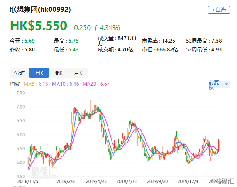Select the MA20 : 6.67 indicator label
The width and height of the screenshot is (237, 187).
(96, 84)
